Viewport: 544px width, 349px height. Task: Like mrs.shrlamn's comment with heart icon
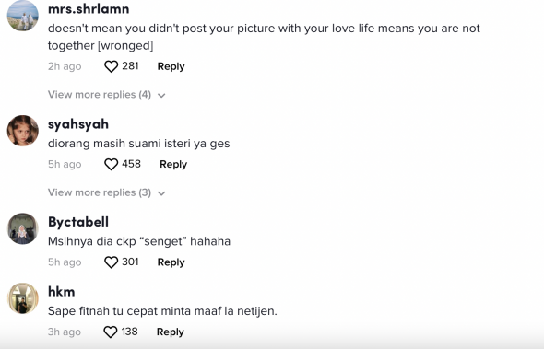click(111, 66)
